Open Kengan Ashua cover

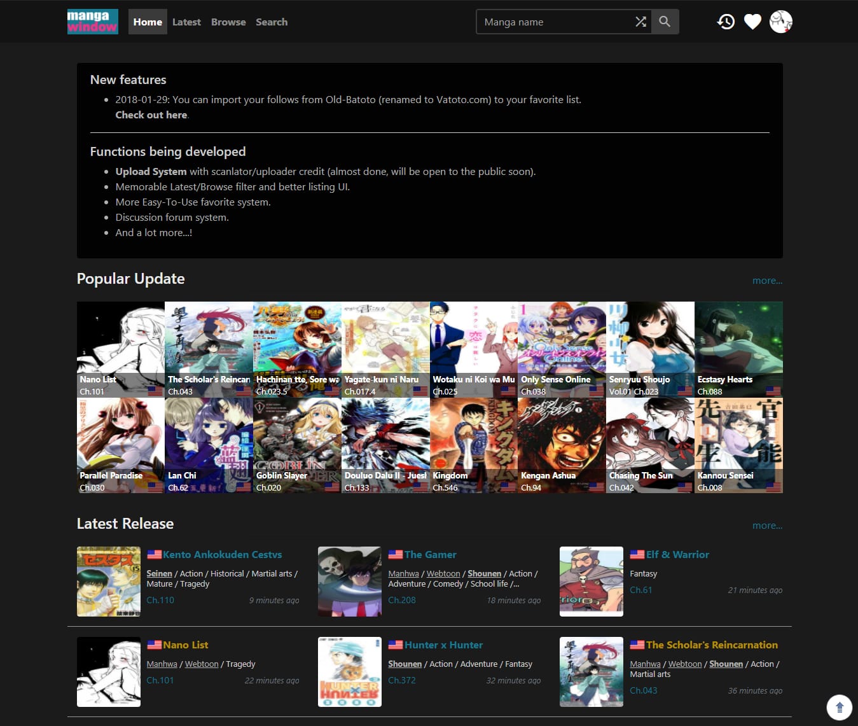[x=562, y=445]
